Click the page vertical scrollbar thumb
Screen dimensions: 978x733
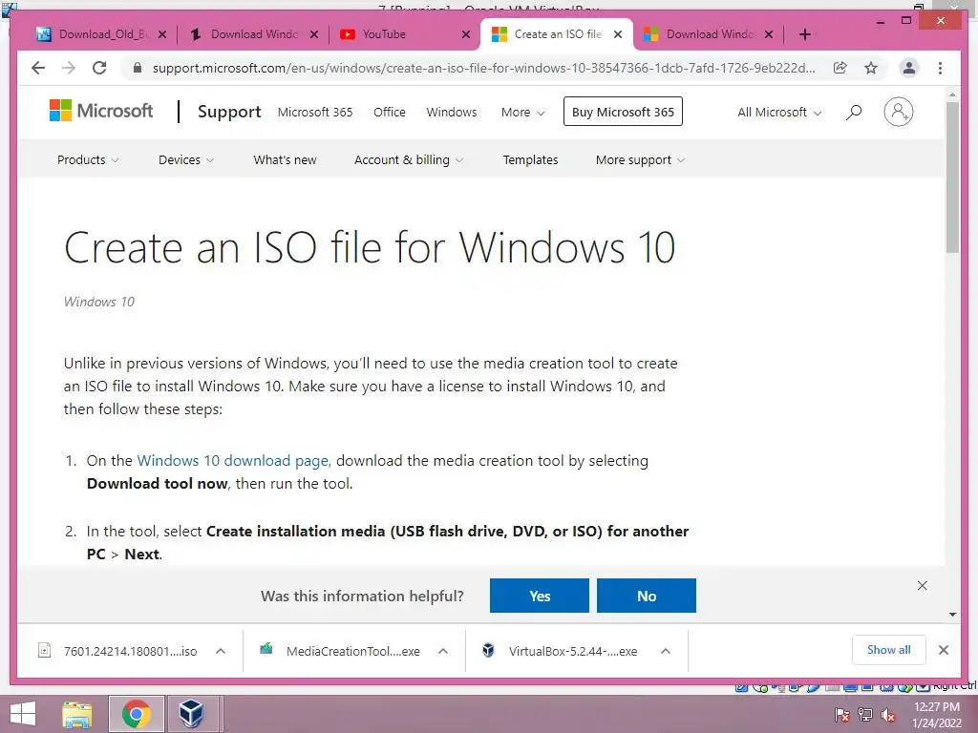point(952,177)
